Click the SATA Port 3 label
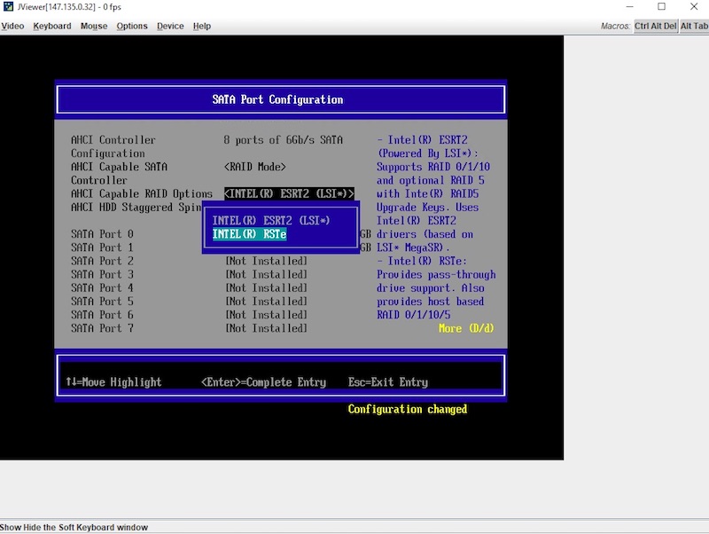The width and height of the screenshot is (709, 534). coord(102,274)
